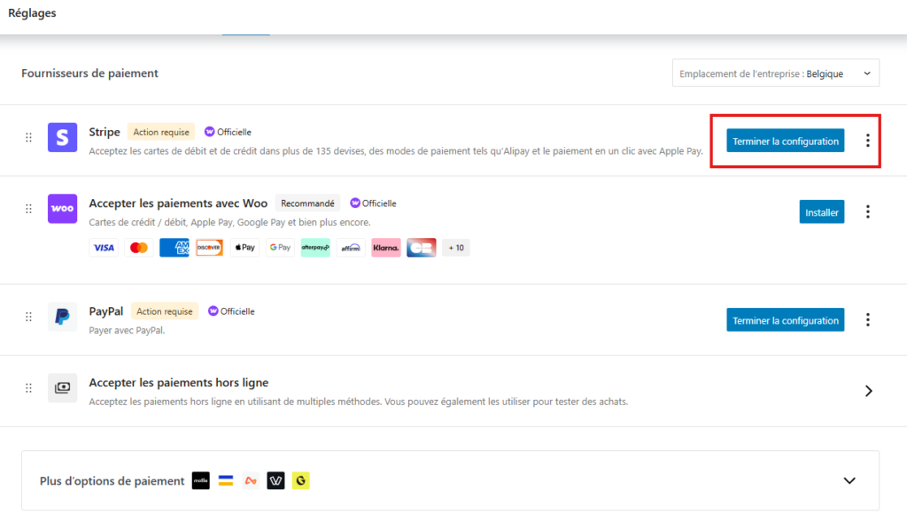Click the CB card icon
907x521 pixels.
[421, 248]
